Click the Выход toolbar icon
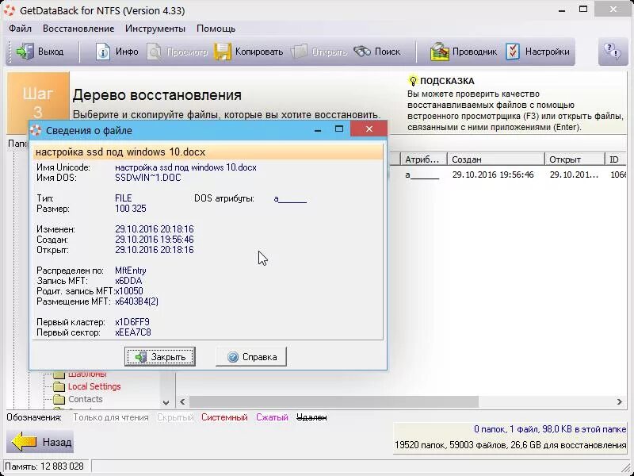Screen dimensions: 634x476 coord(25,51)
